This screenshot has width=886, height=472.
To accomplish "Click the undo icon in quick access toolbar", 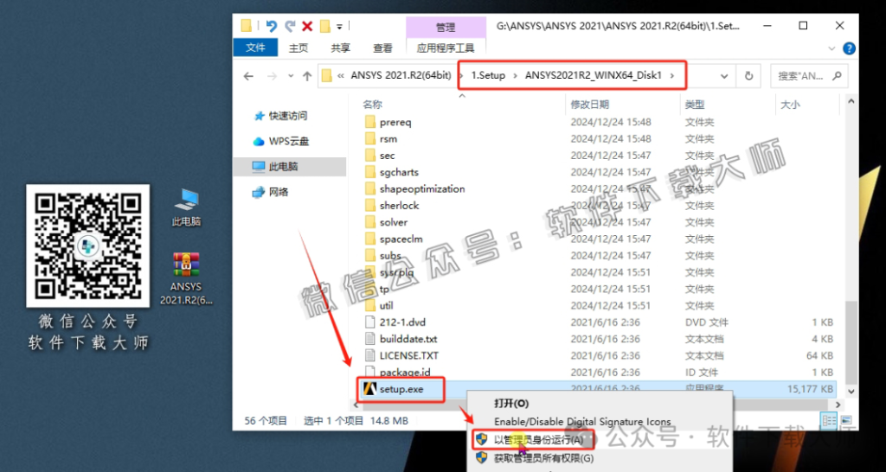I will click(272, 26).
